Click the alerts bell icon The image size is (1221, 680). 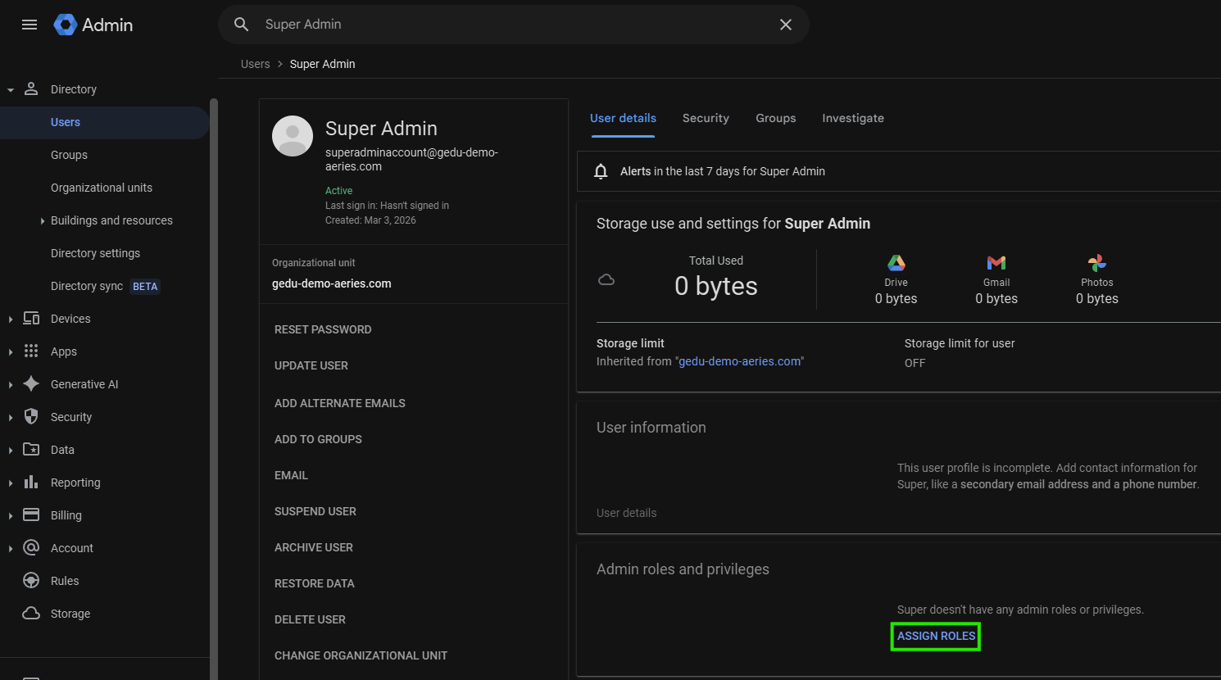(x=601, y=171)
